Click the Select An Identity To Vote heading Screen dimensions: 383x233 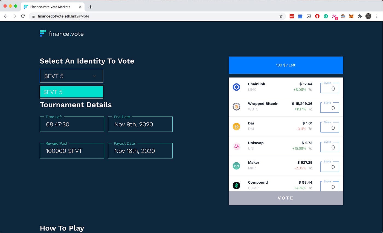(87, 61)
